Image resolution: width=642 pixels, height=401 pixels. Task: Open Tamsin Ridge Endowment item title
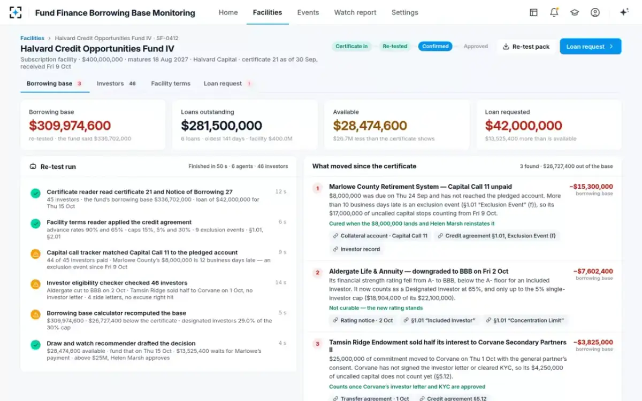tap(448, 346)
